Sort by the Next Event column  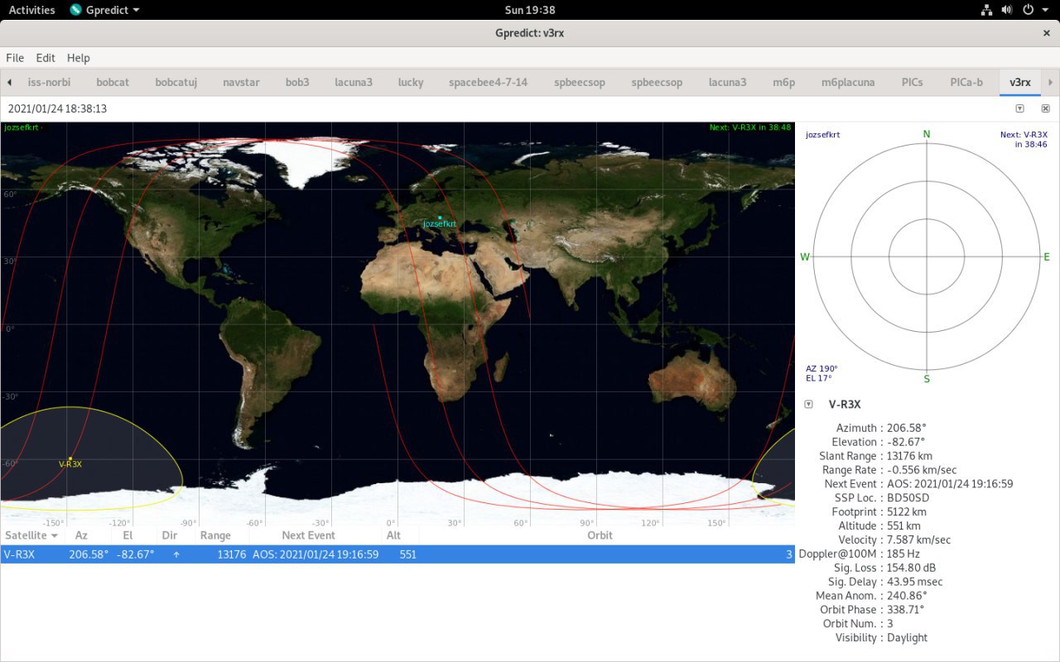click(308, 535)
